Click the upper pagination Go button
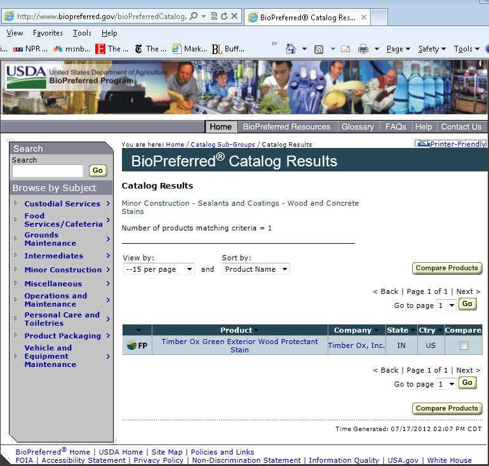 click(x=467, y=304)
